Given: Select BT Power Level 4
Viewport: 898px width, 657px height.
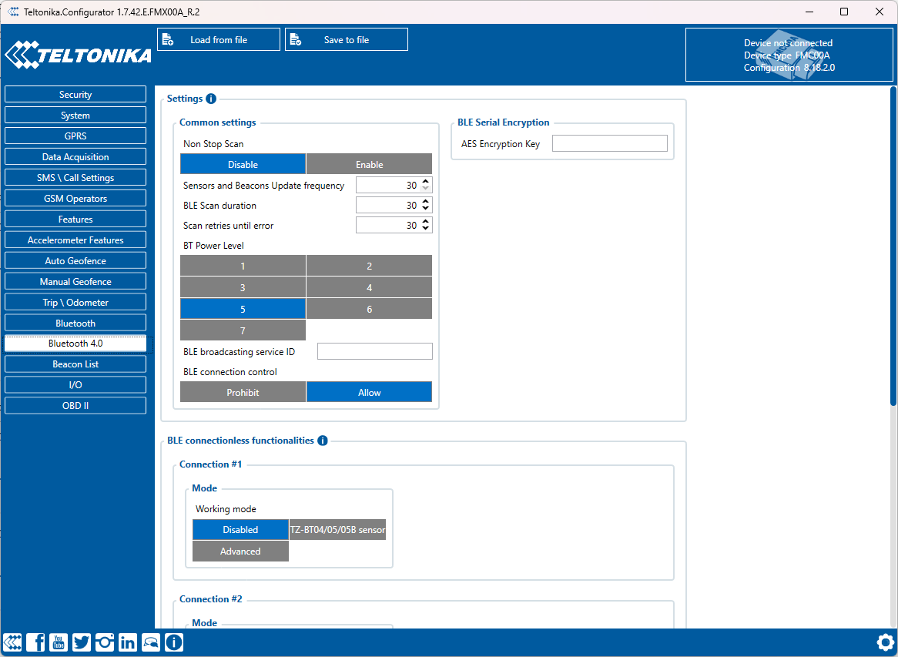Looking at the screenshot, I should click(370, 287).
